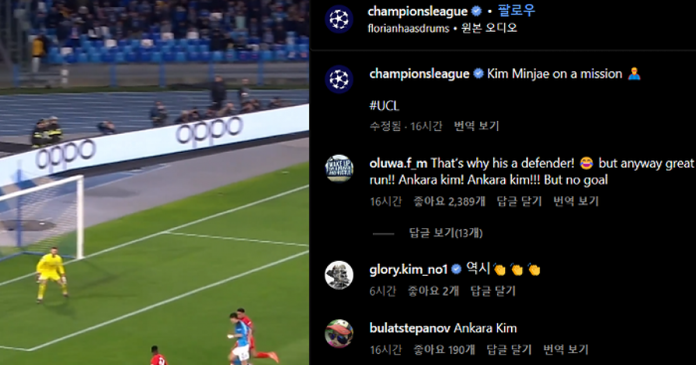Follow championsleague with the 팔로우 button
696x365 pixels.
click(517, 11)
